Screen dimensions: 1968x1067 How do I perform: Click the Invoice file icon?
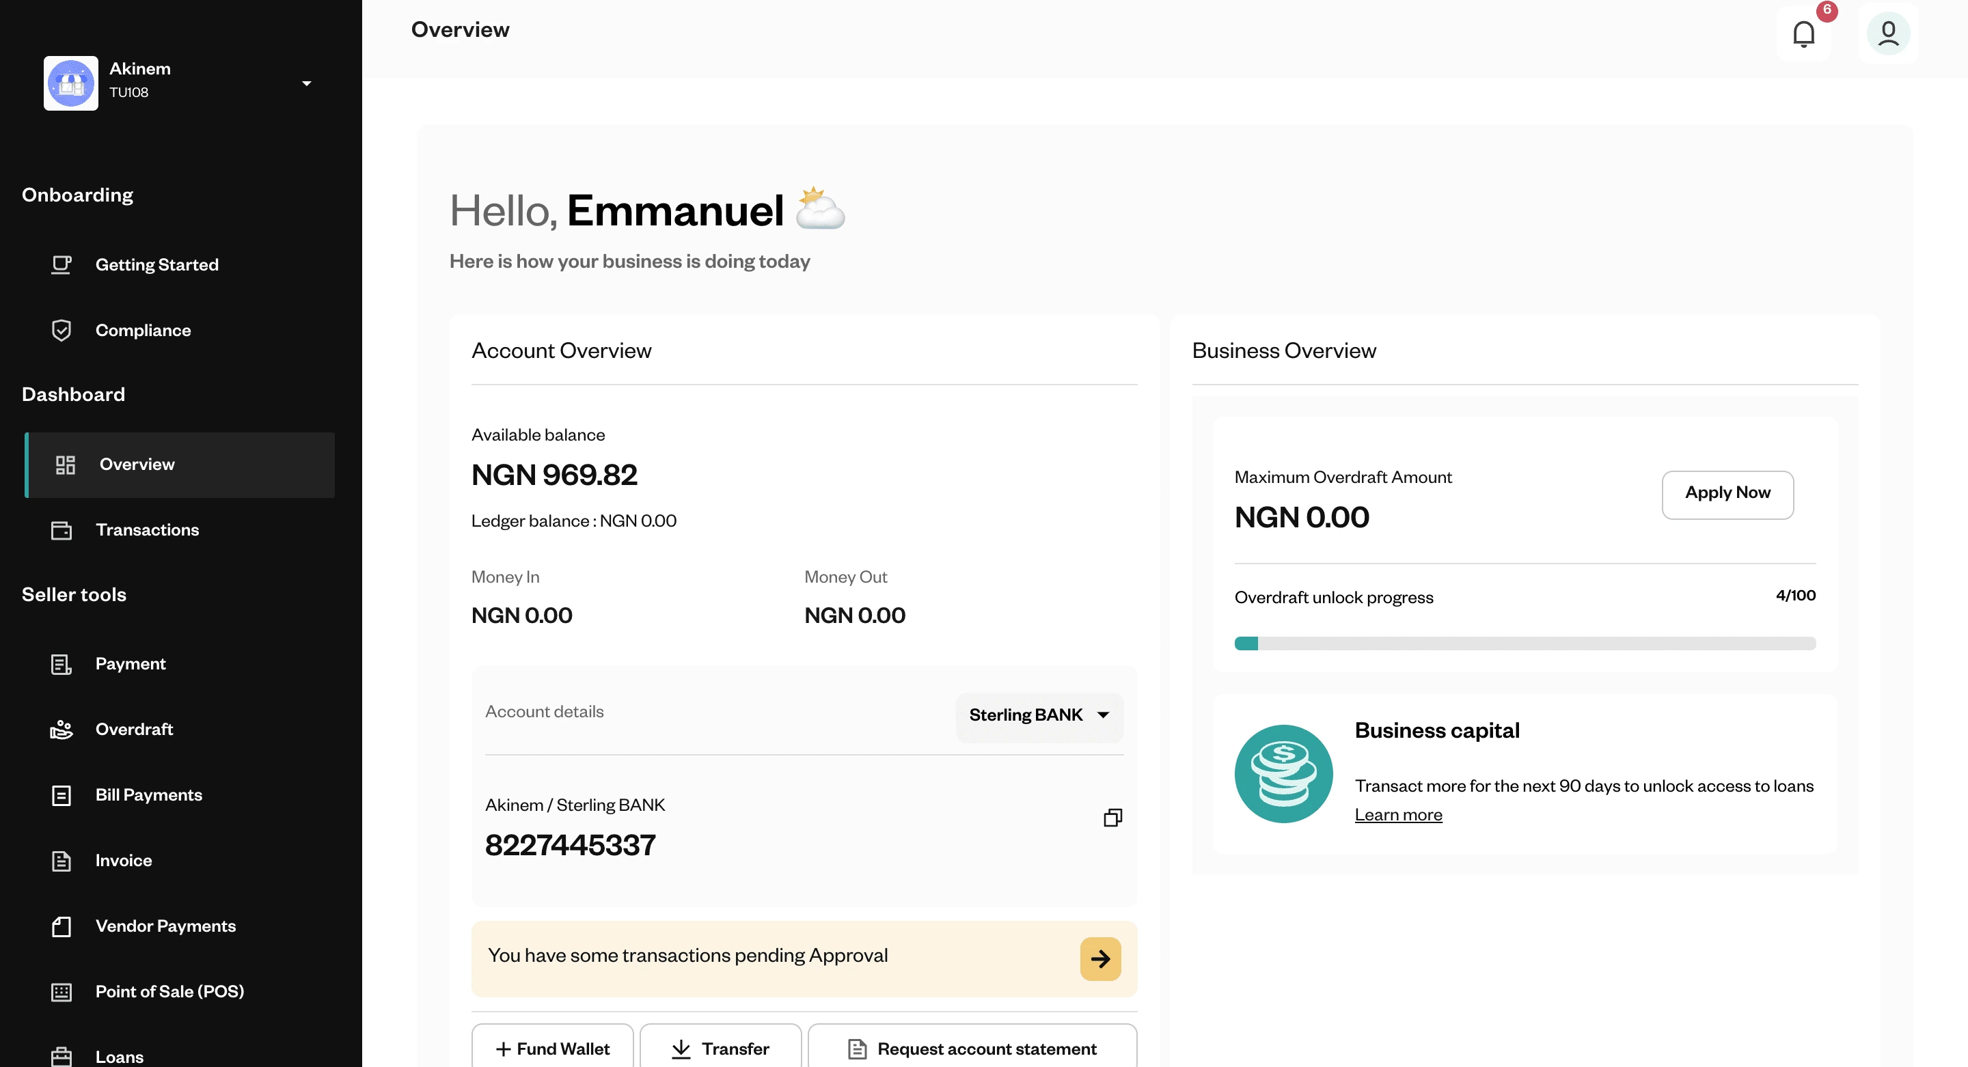coord(61,861)
